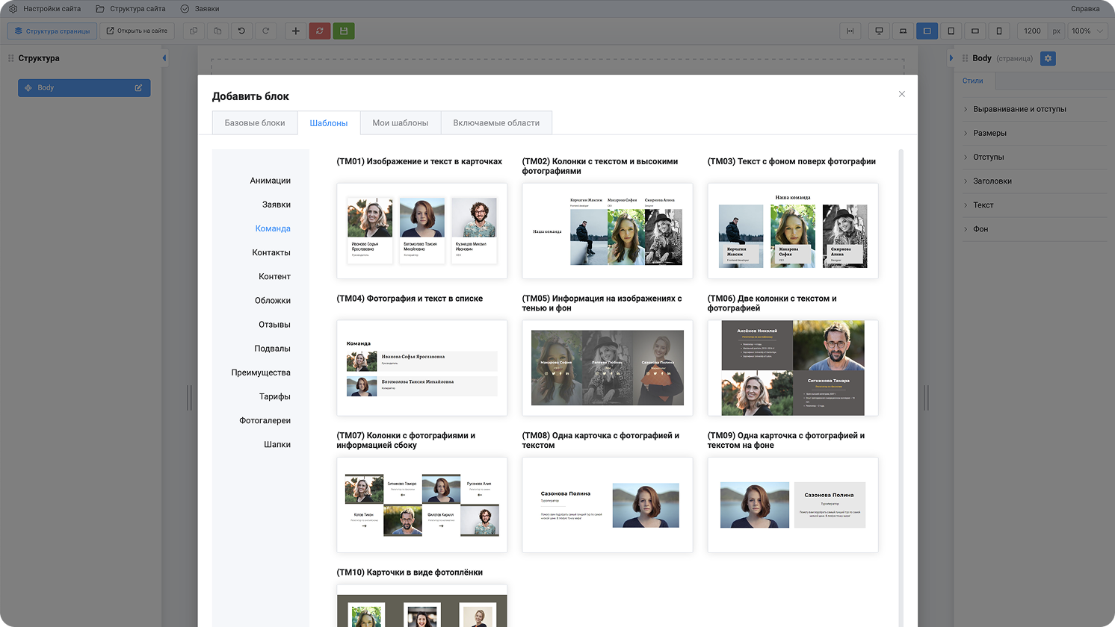Switch to the Базовые блоки tab
This screenshot has height=627, width=1115.
tap(255, 123)
